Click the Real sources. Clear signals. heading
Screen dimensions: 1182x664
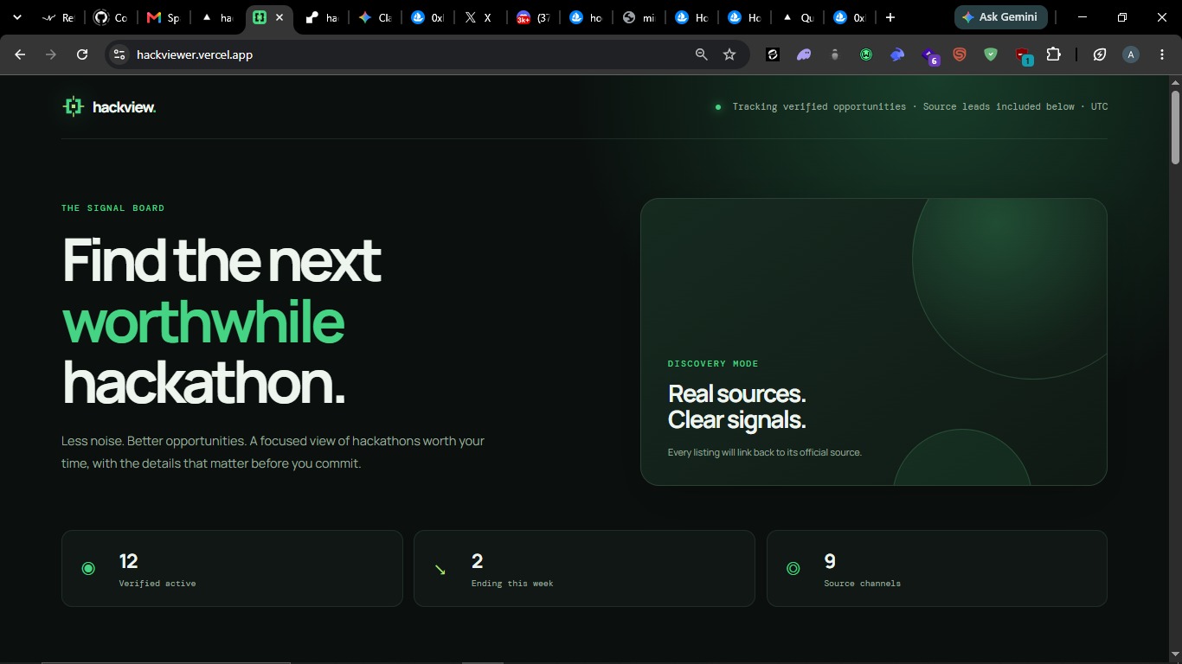(736, 406)
